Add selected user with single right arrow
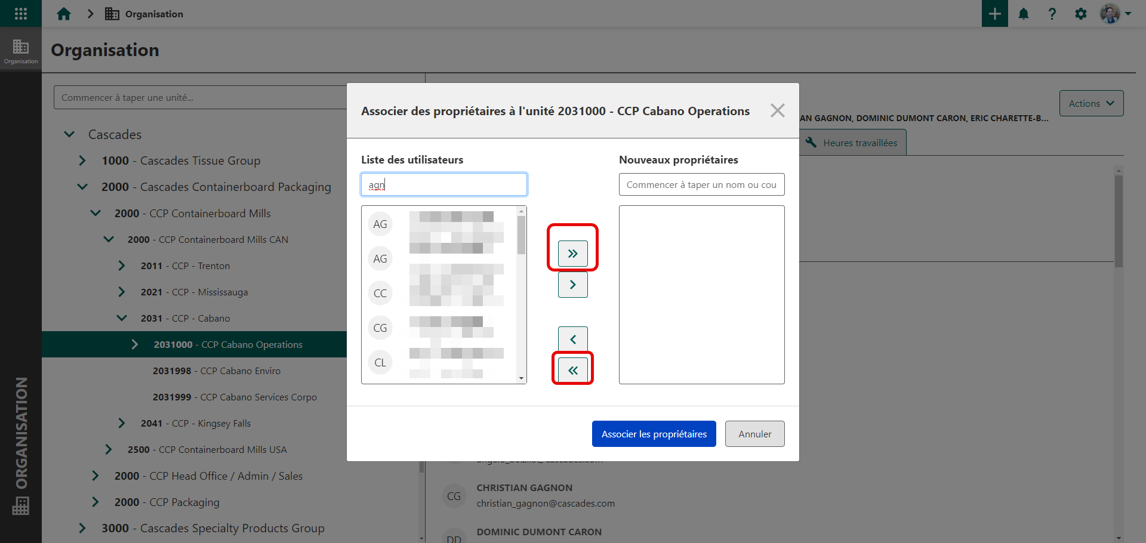 pyautogui.click(x=573, y=285)
